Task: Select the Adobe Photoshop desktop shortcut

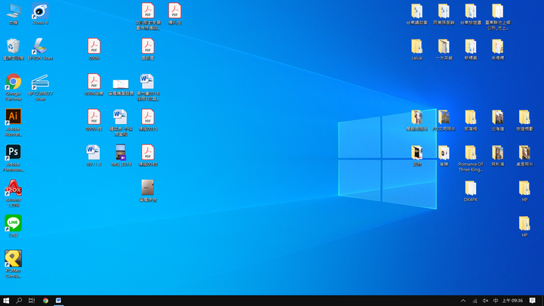Action: click(x=13, y=158)
